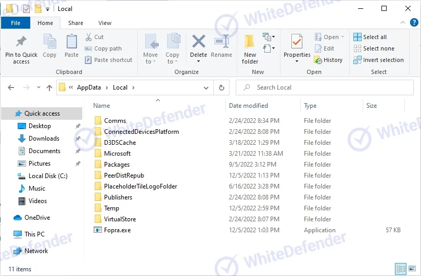This screenshot has height=276, width=421.
Task: Switch to large icons view toggle
Action: [412, 269]
